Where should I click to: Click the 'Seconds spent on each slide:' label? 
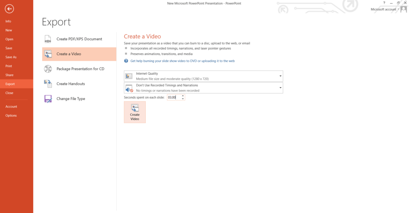click(x=144, y=98)
